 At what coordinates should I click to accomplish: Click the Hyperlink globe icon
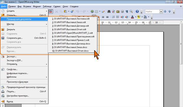click(92, 11)
